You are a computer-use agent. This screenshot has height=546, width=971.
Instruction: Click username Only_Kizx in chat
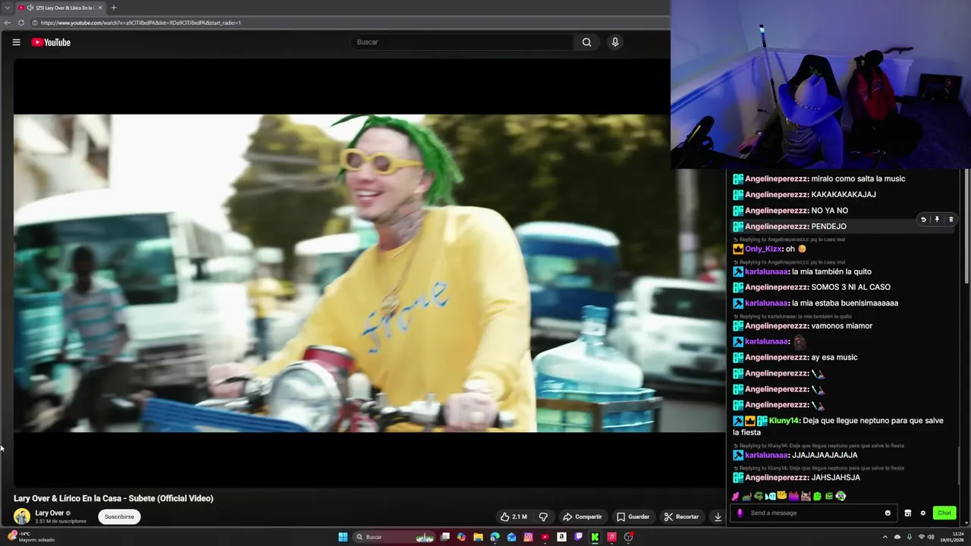click(763, 249)
